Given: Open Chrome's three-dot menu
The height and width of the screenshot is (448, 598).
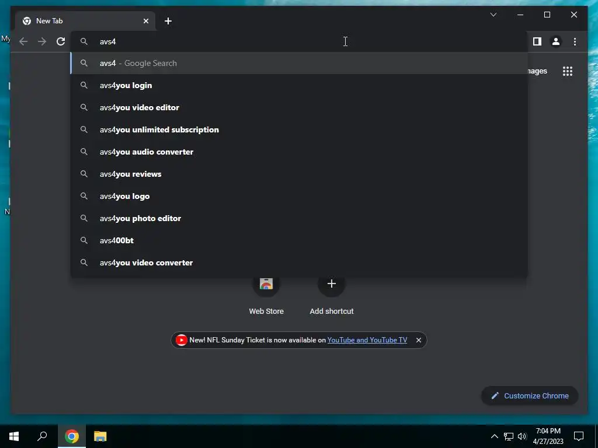Looking at the screenshot, I should 575,41.
